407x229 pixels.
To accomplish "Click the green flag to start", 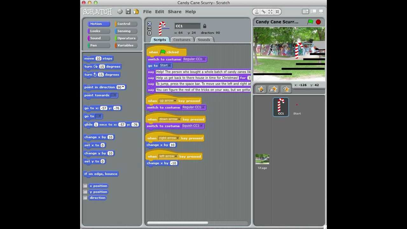I will click(310, 22).
